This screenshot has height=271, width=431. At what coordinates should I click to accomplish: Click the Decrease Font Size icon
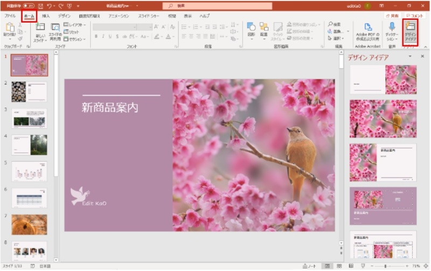(x=164, y=27)
